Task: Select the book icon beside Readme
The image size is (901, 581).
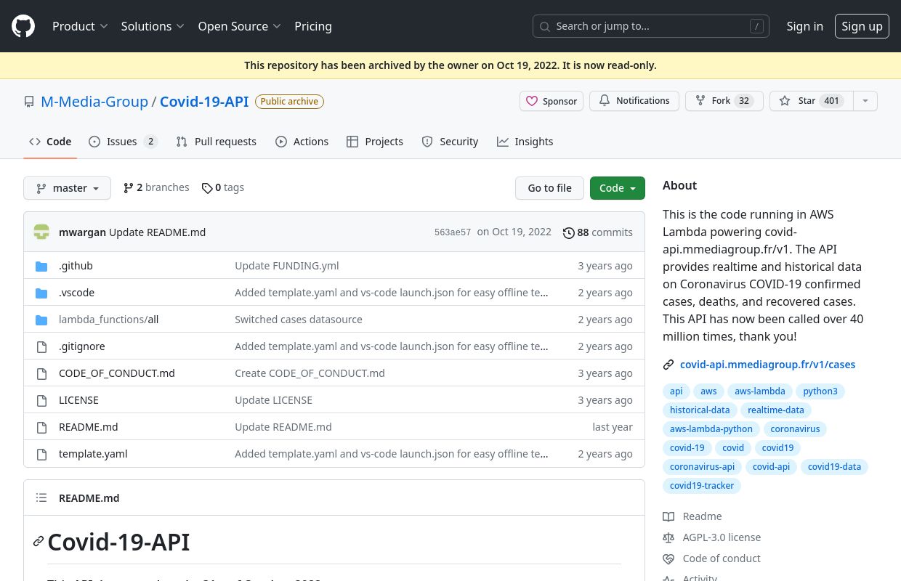Action: pyautogui.click(x=668, y=516)
